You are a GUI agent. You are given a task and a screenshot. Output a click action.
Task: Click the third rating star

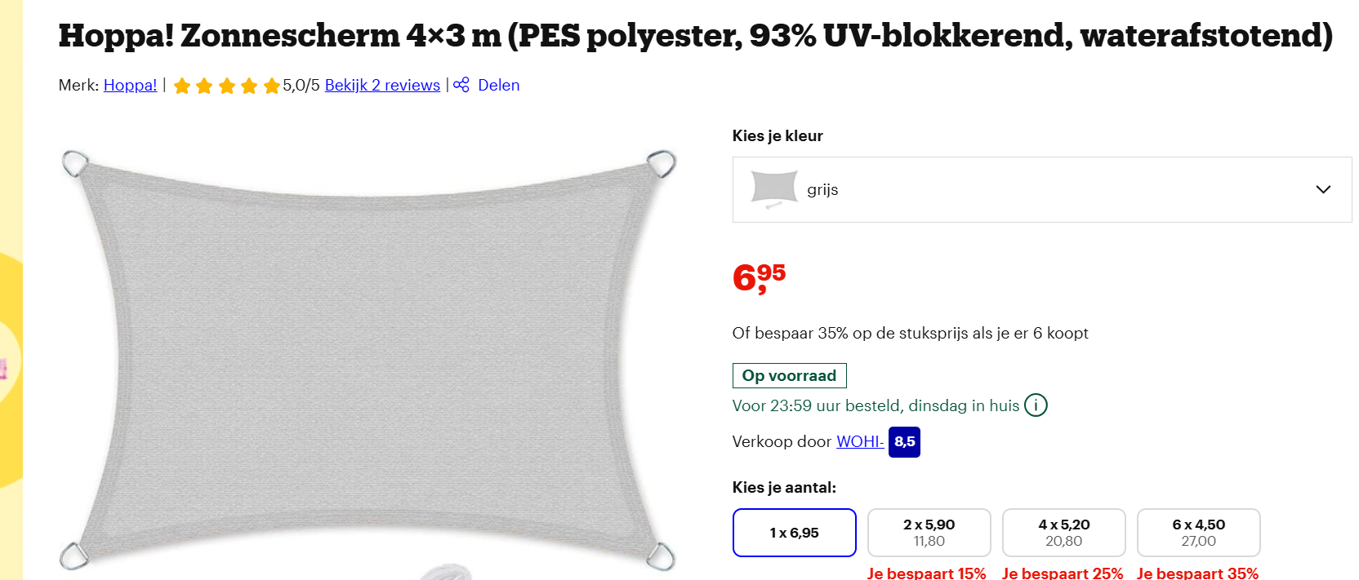226,85
